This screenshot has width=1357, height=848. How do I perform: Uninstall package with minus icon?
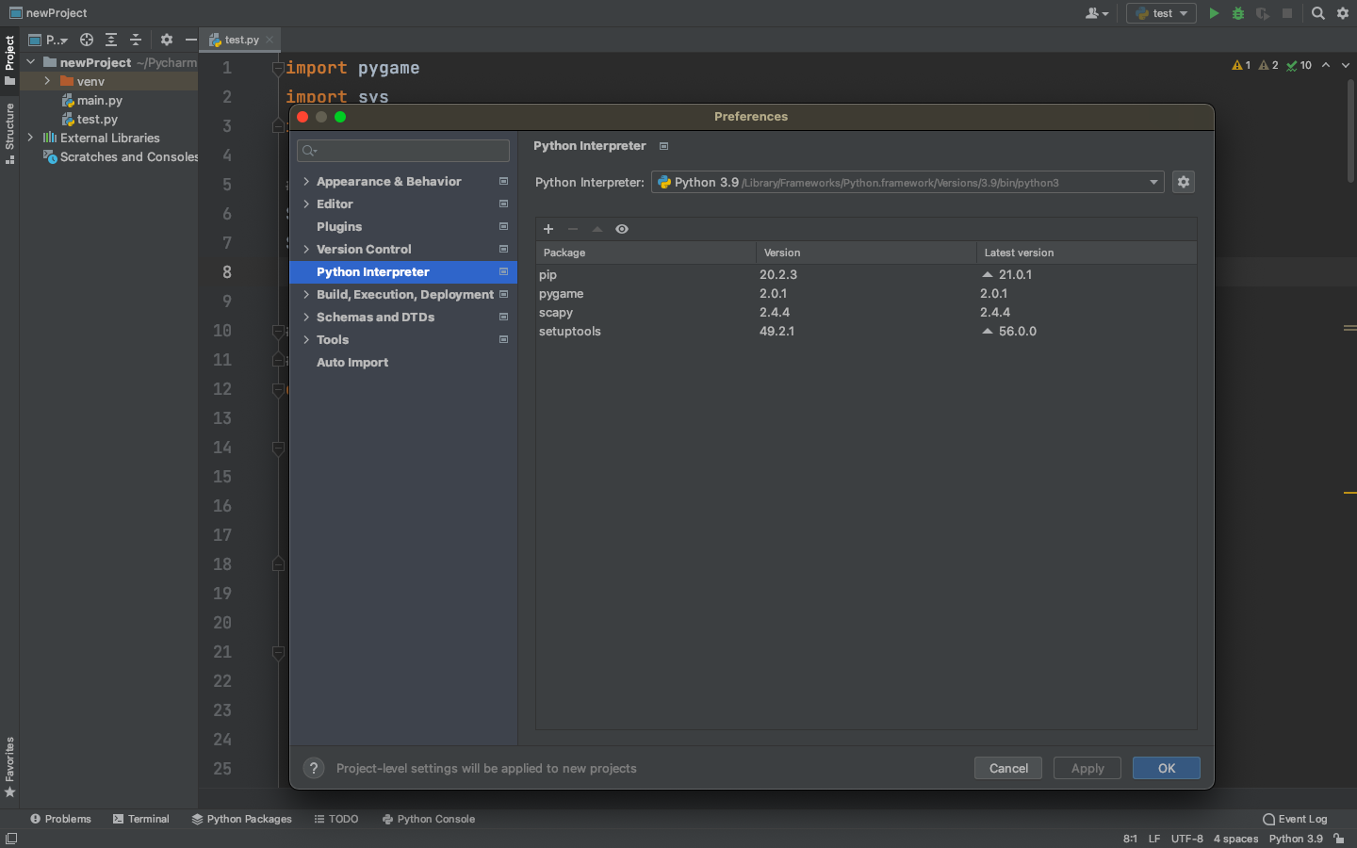coord(573,229)
